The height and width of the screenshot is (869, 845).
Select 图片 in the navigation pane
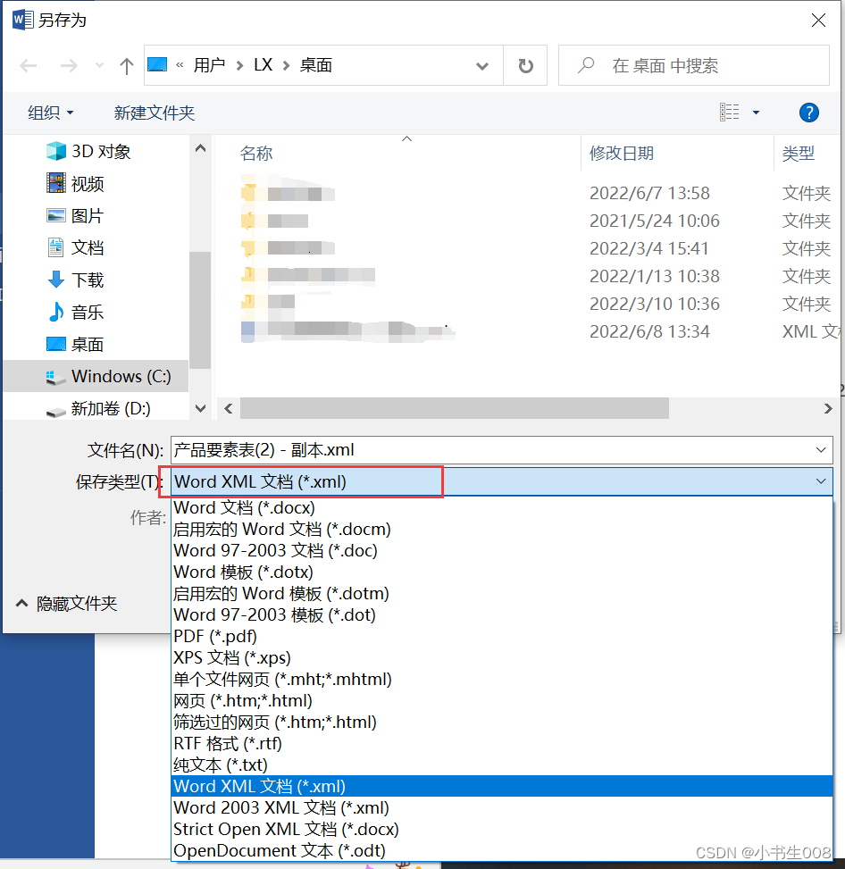(75, 215)
